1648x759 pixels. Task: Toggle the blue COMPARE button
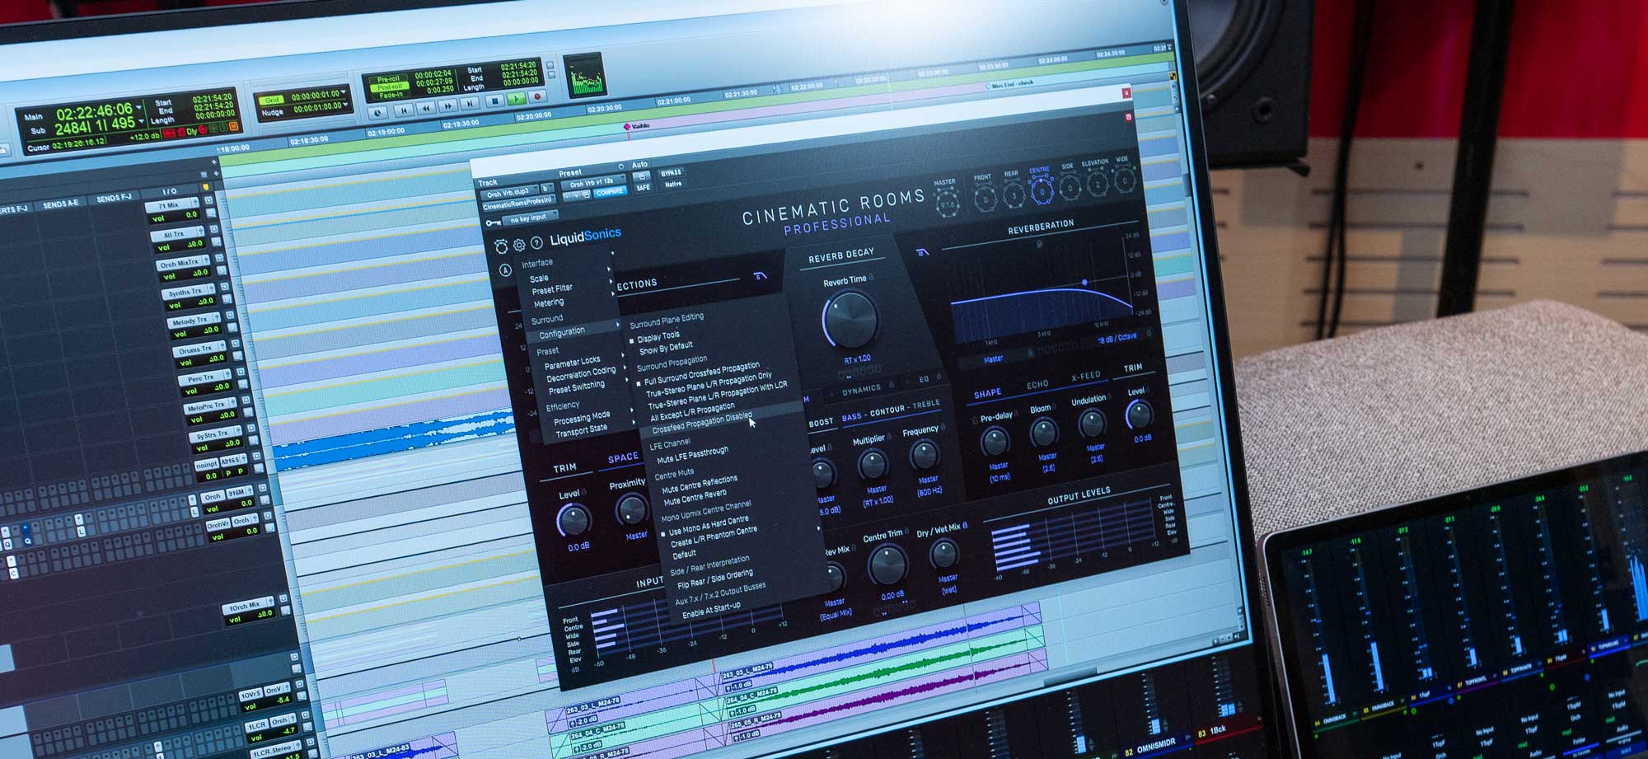pos(610,192)
